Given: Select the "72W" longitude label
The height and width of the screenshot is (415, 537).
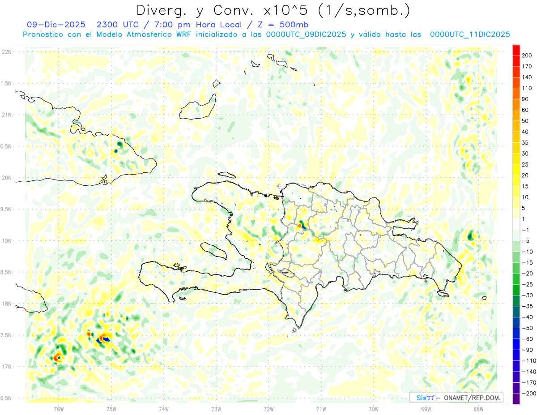Looking at the screenshot, I should pyautogui.click(x=268, y=409).
